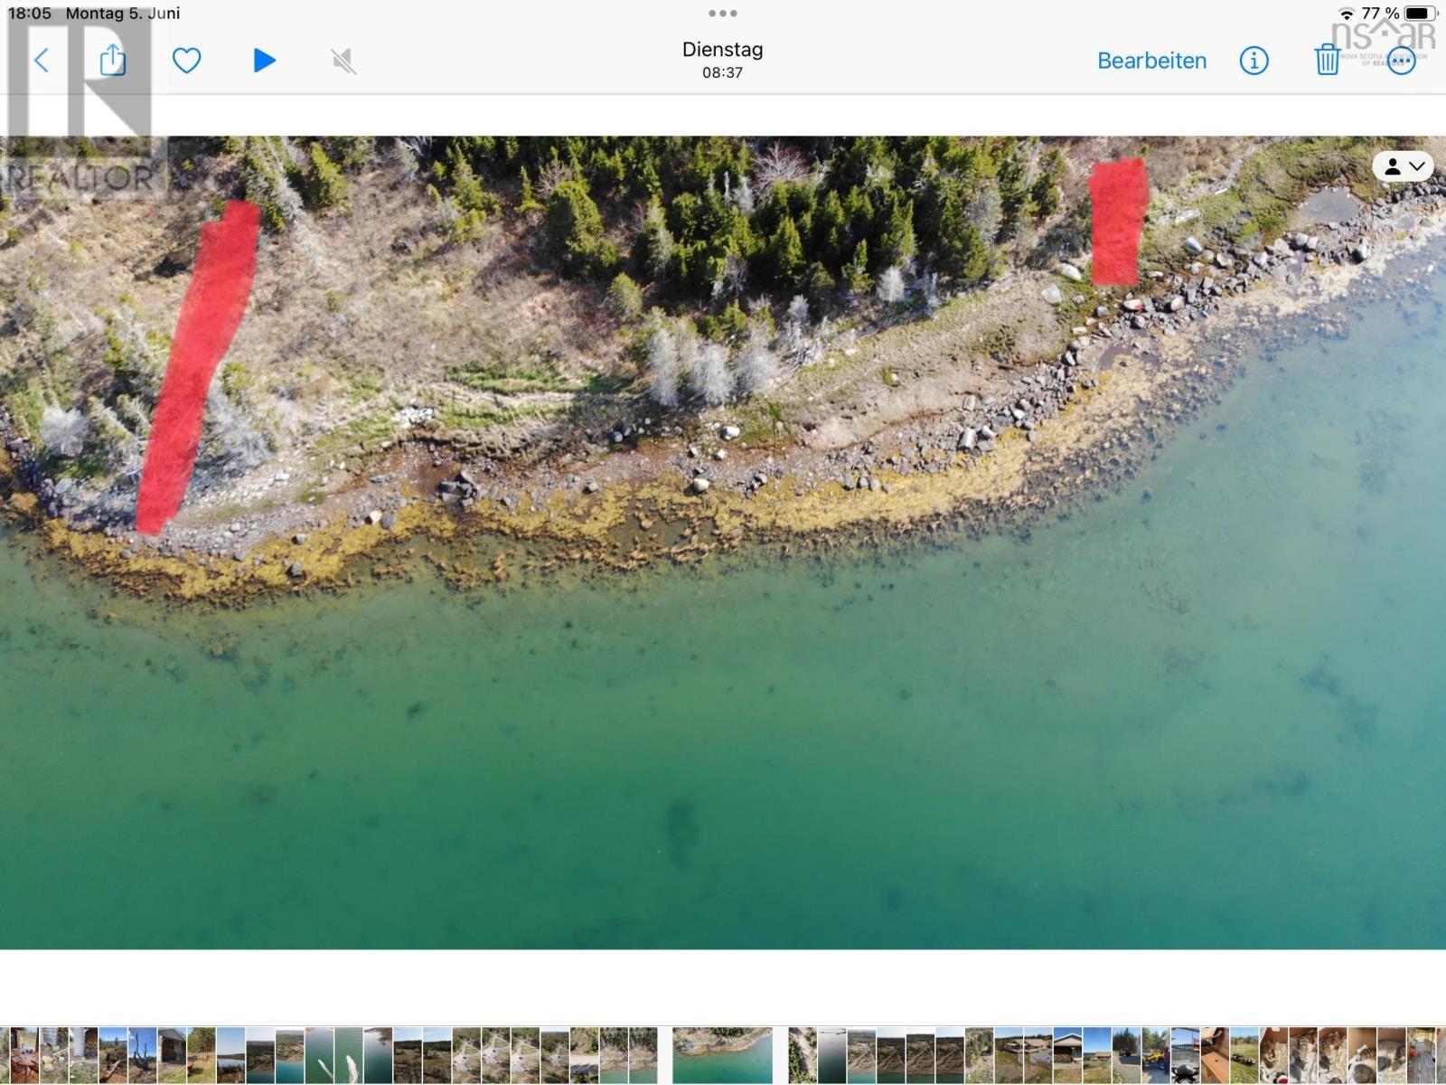The width and height of the screenshot is (1446, 1085).
Task: Open the yellow ATV thumbnail in the filmstrip
Action: click(x=1156, y=1054)
